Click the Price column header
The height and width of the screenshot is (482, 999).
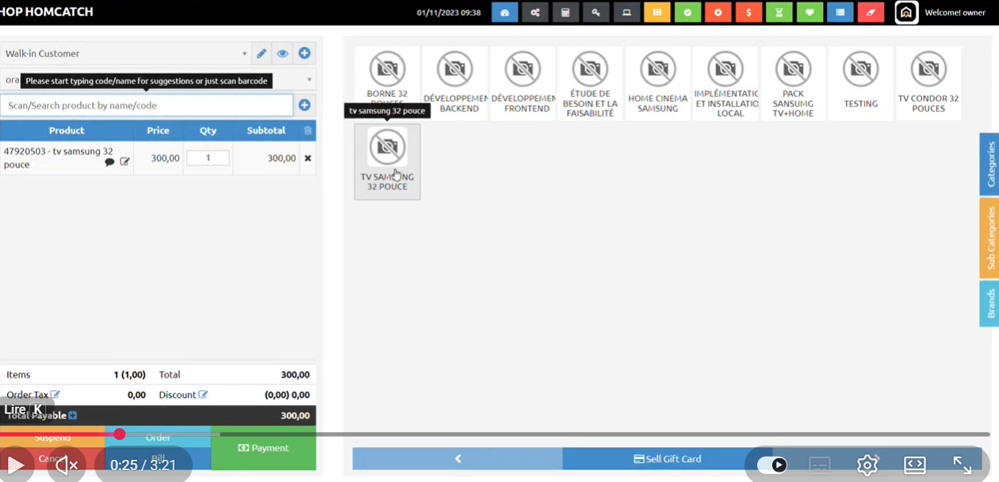(158, 131)
